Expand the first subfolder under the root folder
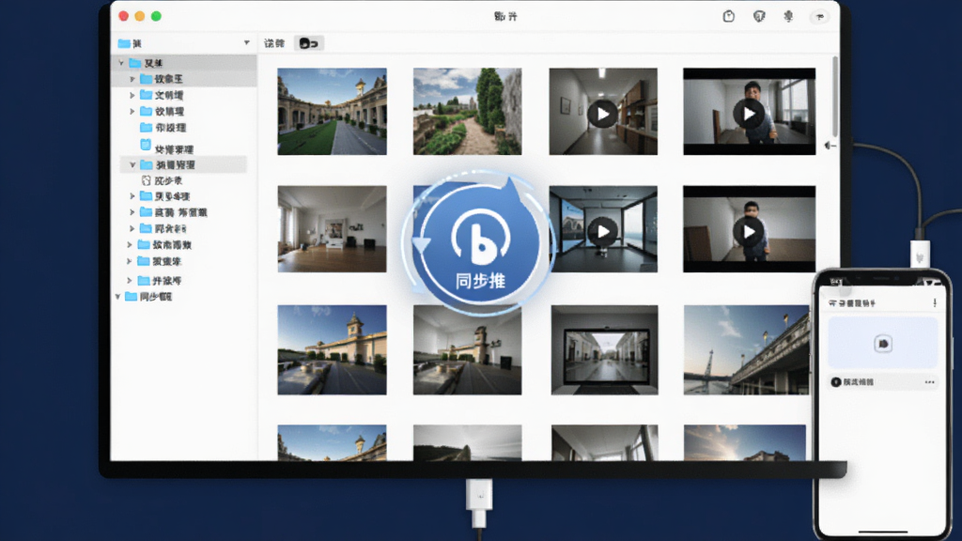 point(132,79)
